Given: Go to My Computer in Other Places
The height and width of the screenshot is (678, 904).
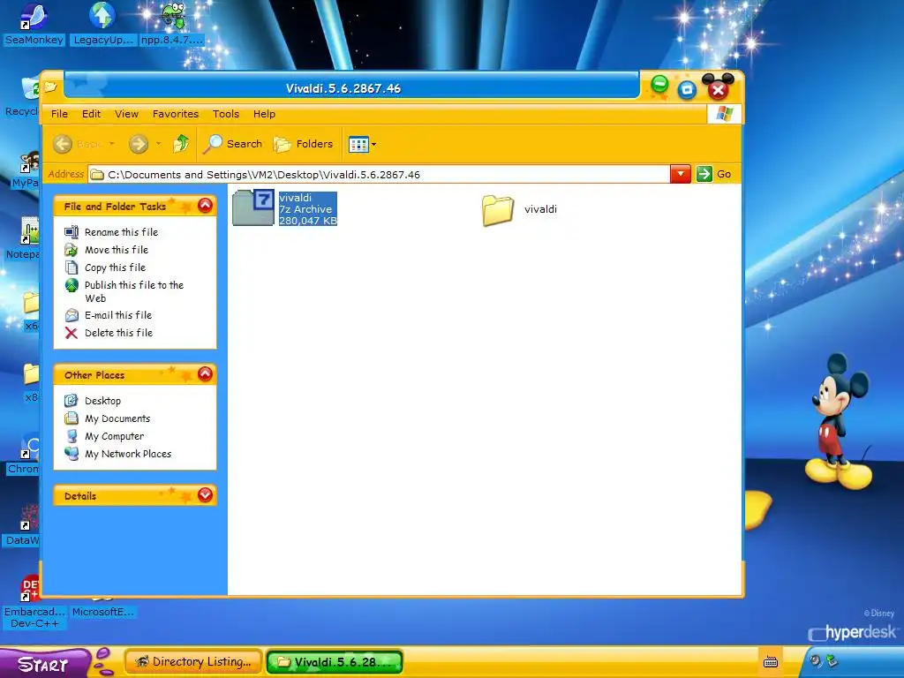Looking at the screenshot, I should pyautogui.click(x=114, y=436).
